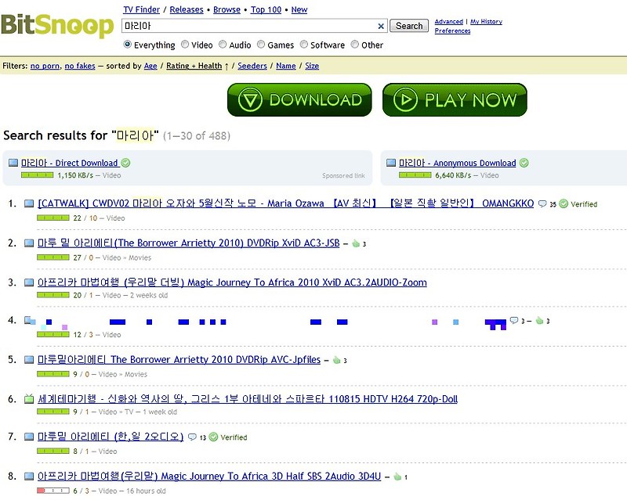Screen dimensions: 627x500
Task: Open result 5 Arrietty DVDRip AVC-Jpfiles
Action: [x=179, y=359]
